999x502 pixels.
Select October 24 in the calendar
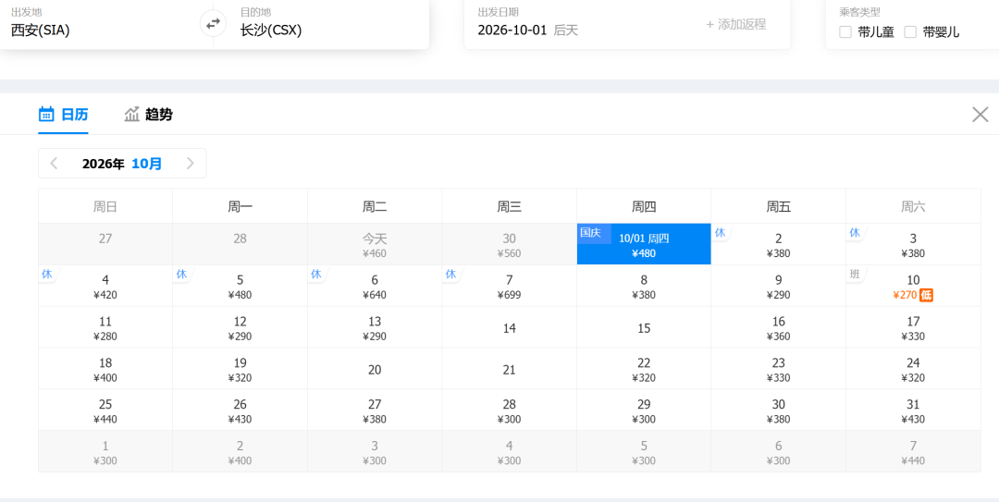914,369
